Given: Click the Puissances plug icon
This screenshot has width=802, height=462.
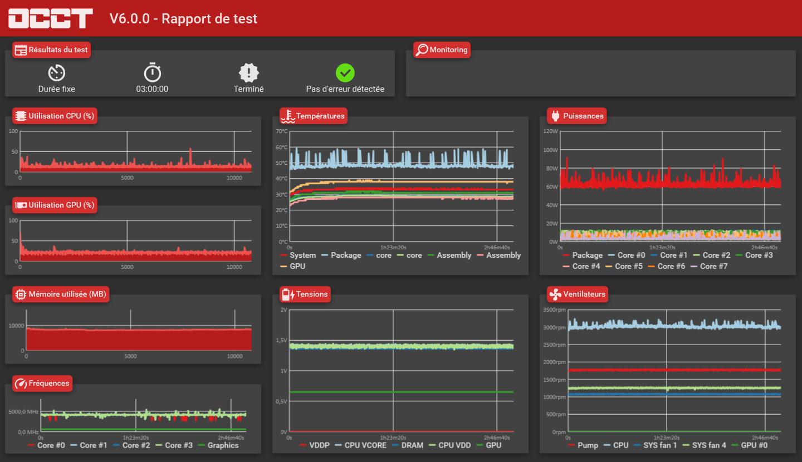Looking at the screenshot, I should [x=555, y=116].
